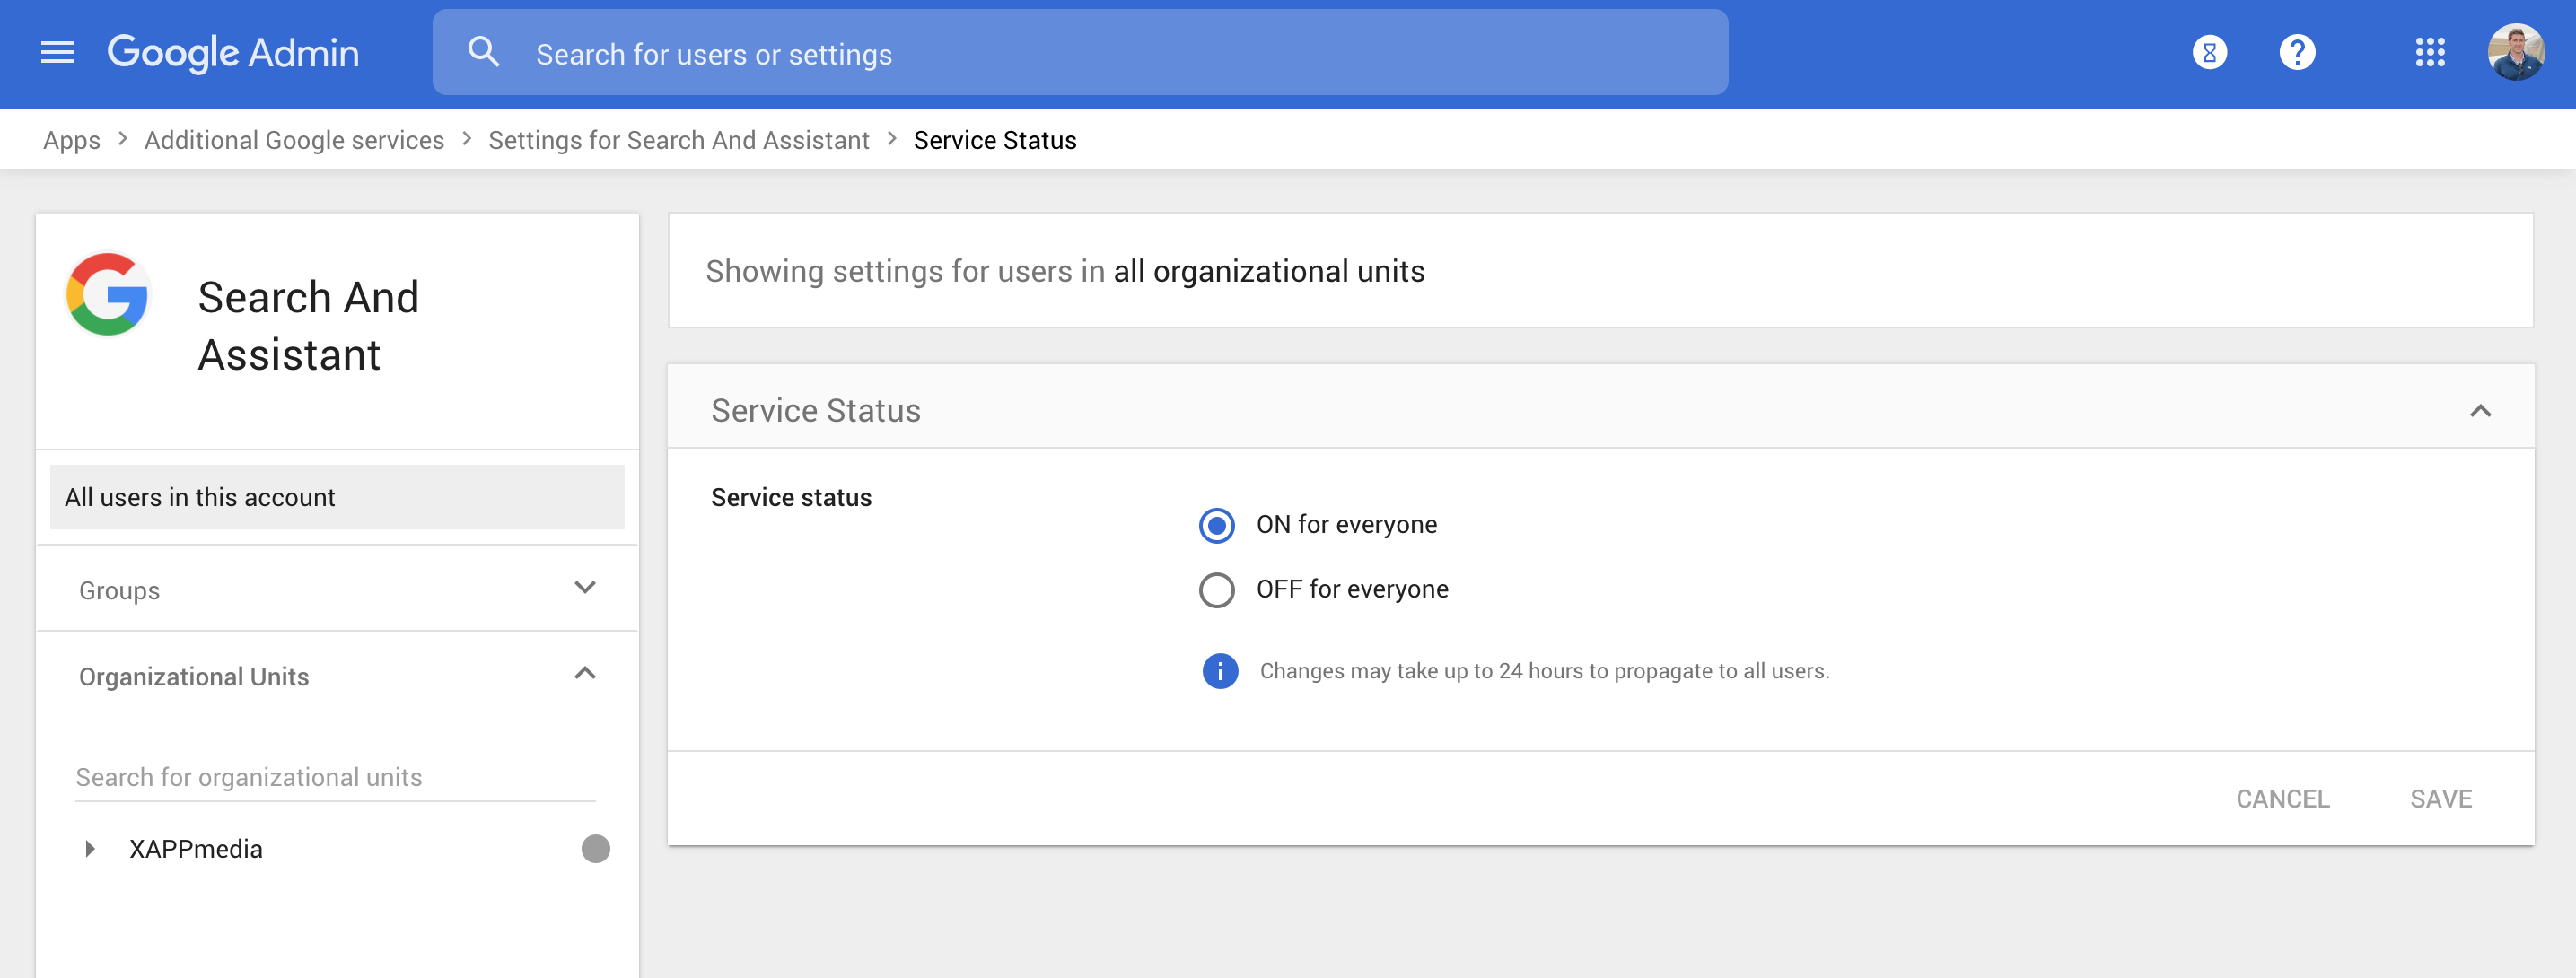Select OFF for everyone radio button
The image size is (2576, 978).
point(1216,590)
